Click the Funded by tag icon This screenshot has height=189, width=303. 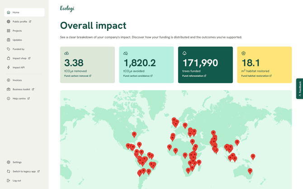coord(9,49)
